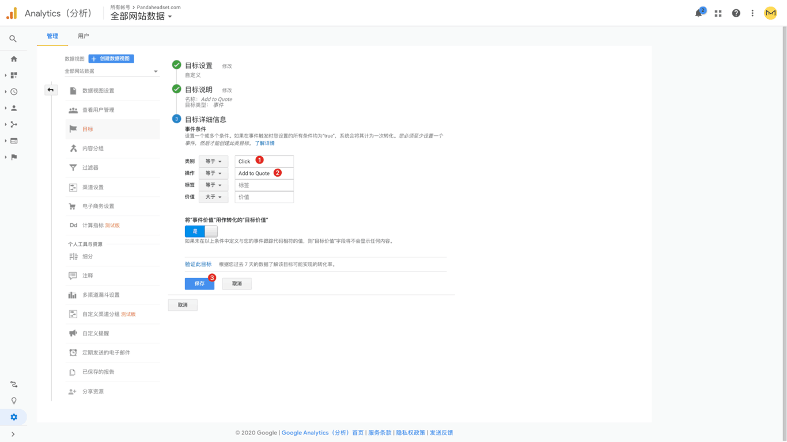Click the back arrow button in view column
Screen dimensions: 787x442
51,90
